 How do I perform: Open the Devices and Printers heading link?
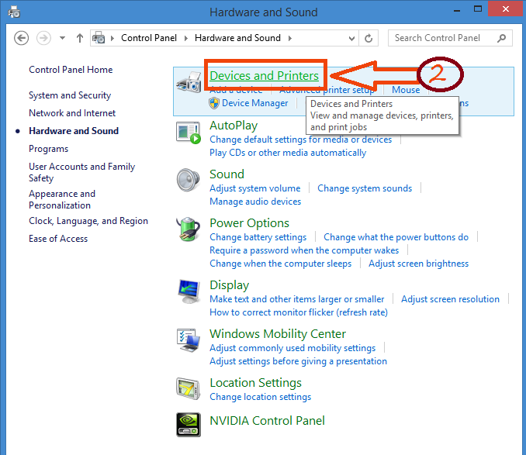click(264, 76)
